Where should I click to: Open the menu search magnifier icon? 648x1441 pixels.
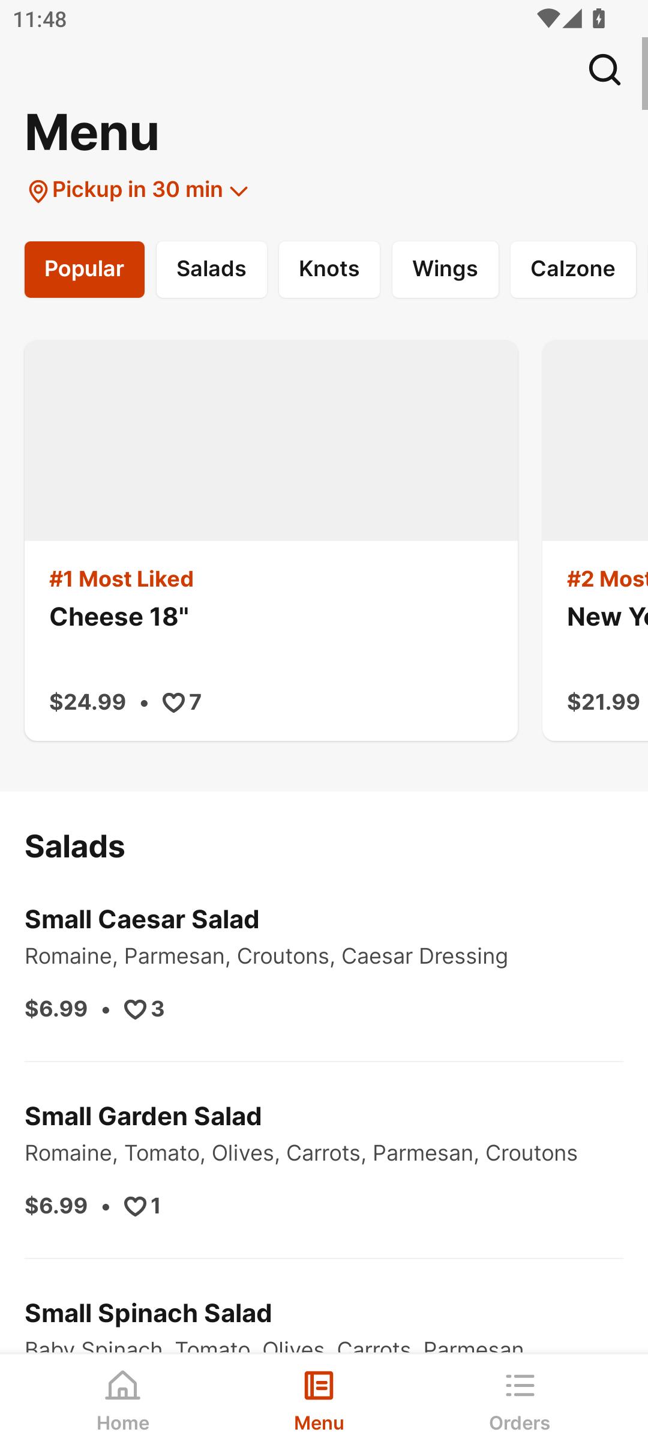pyautogui.click(x=604, y=70)
